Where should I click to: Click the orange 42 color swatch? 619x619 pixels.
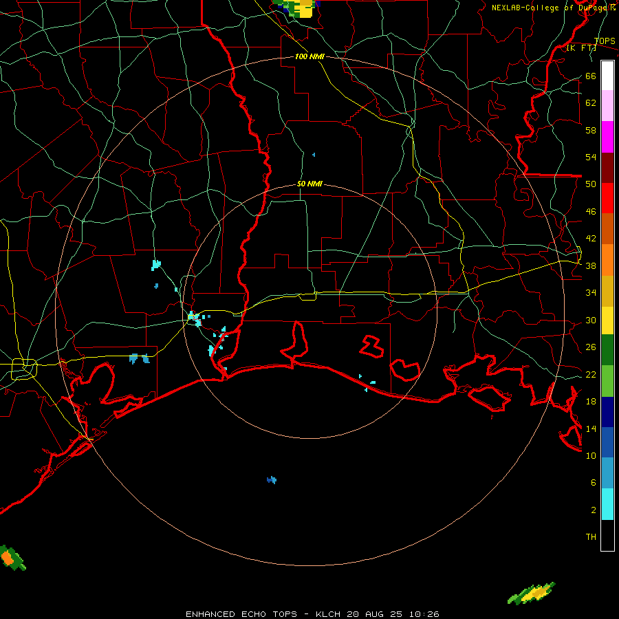607,260
